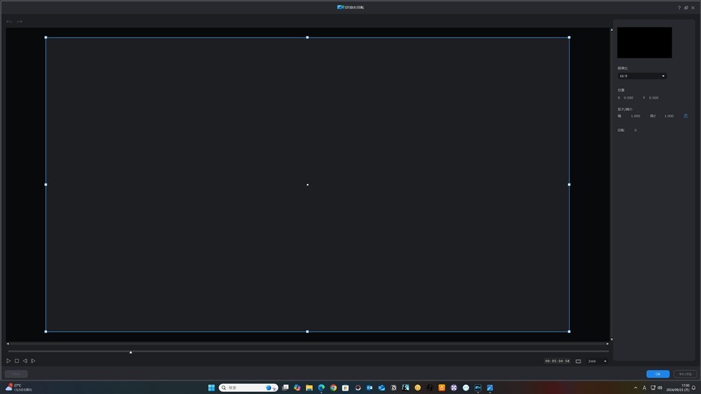
Task: Click the taskbar search box
Action: pos(248,388)
